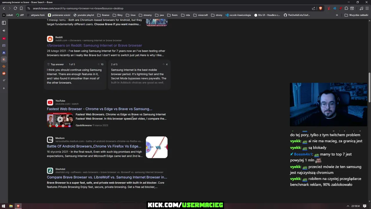Open File Explorer from the taskbar
The height and width of the screenshot is (209, 371).
[x=11, y=206]
